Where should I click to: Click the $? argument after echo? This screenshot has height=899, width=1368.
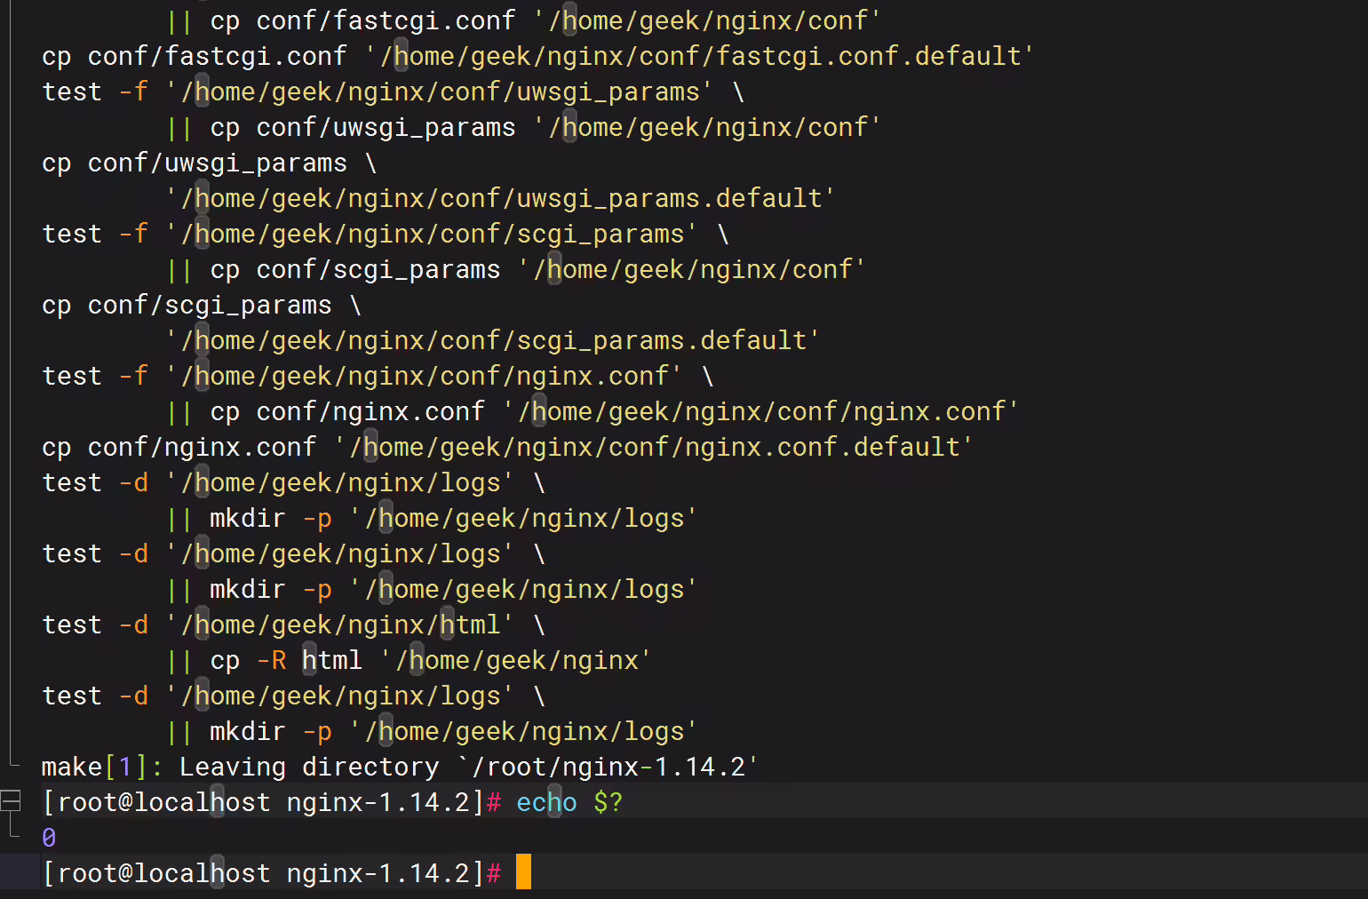click(x=608, y=802)
